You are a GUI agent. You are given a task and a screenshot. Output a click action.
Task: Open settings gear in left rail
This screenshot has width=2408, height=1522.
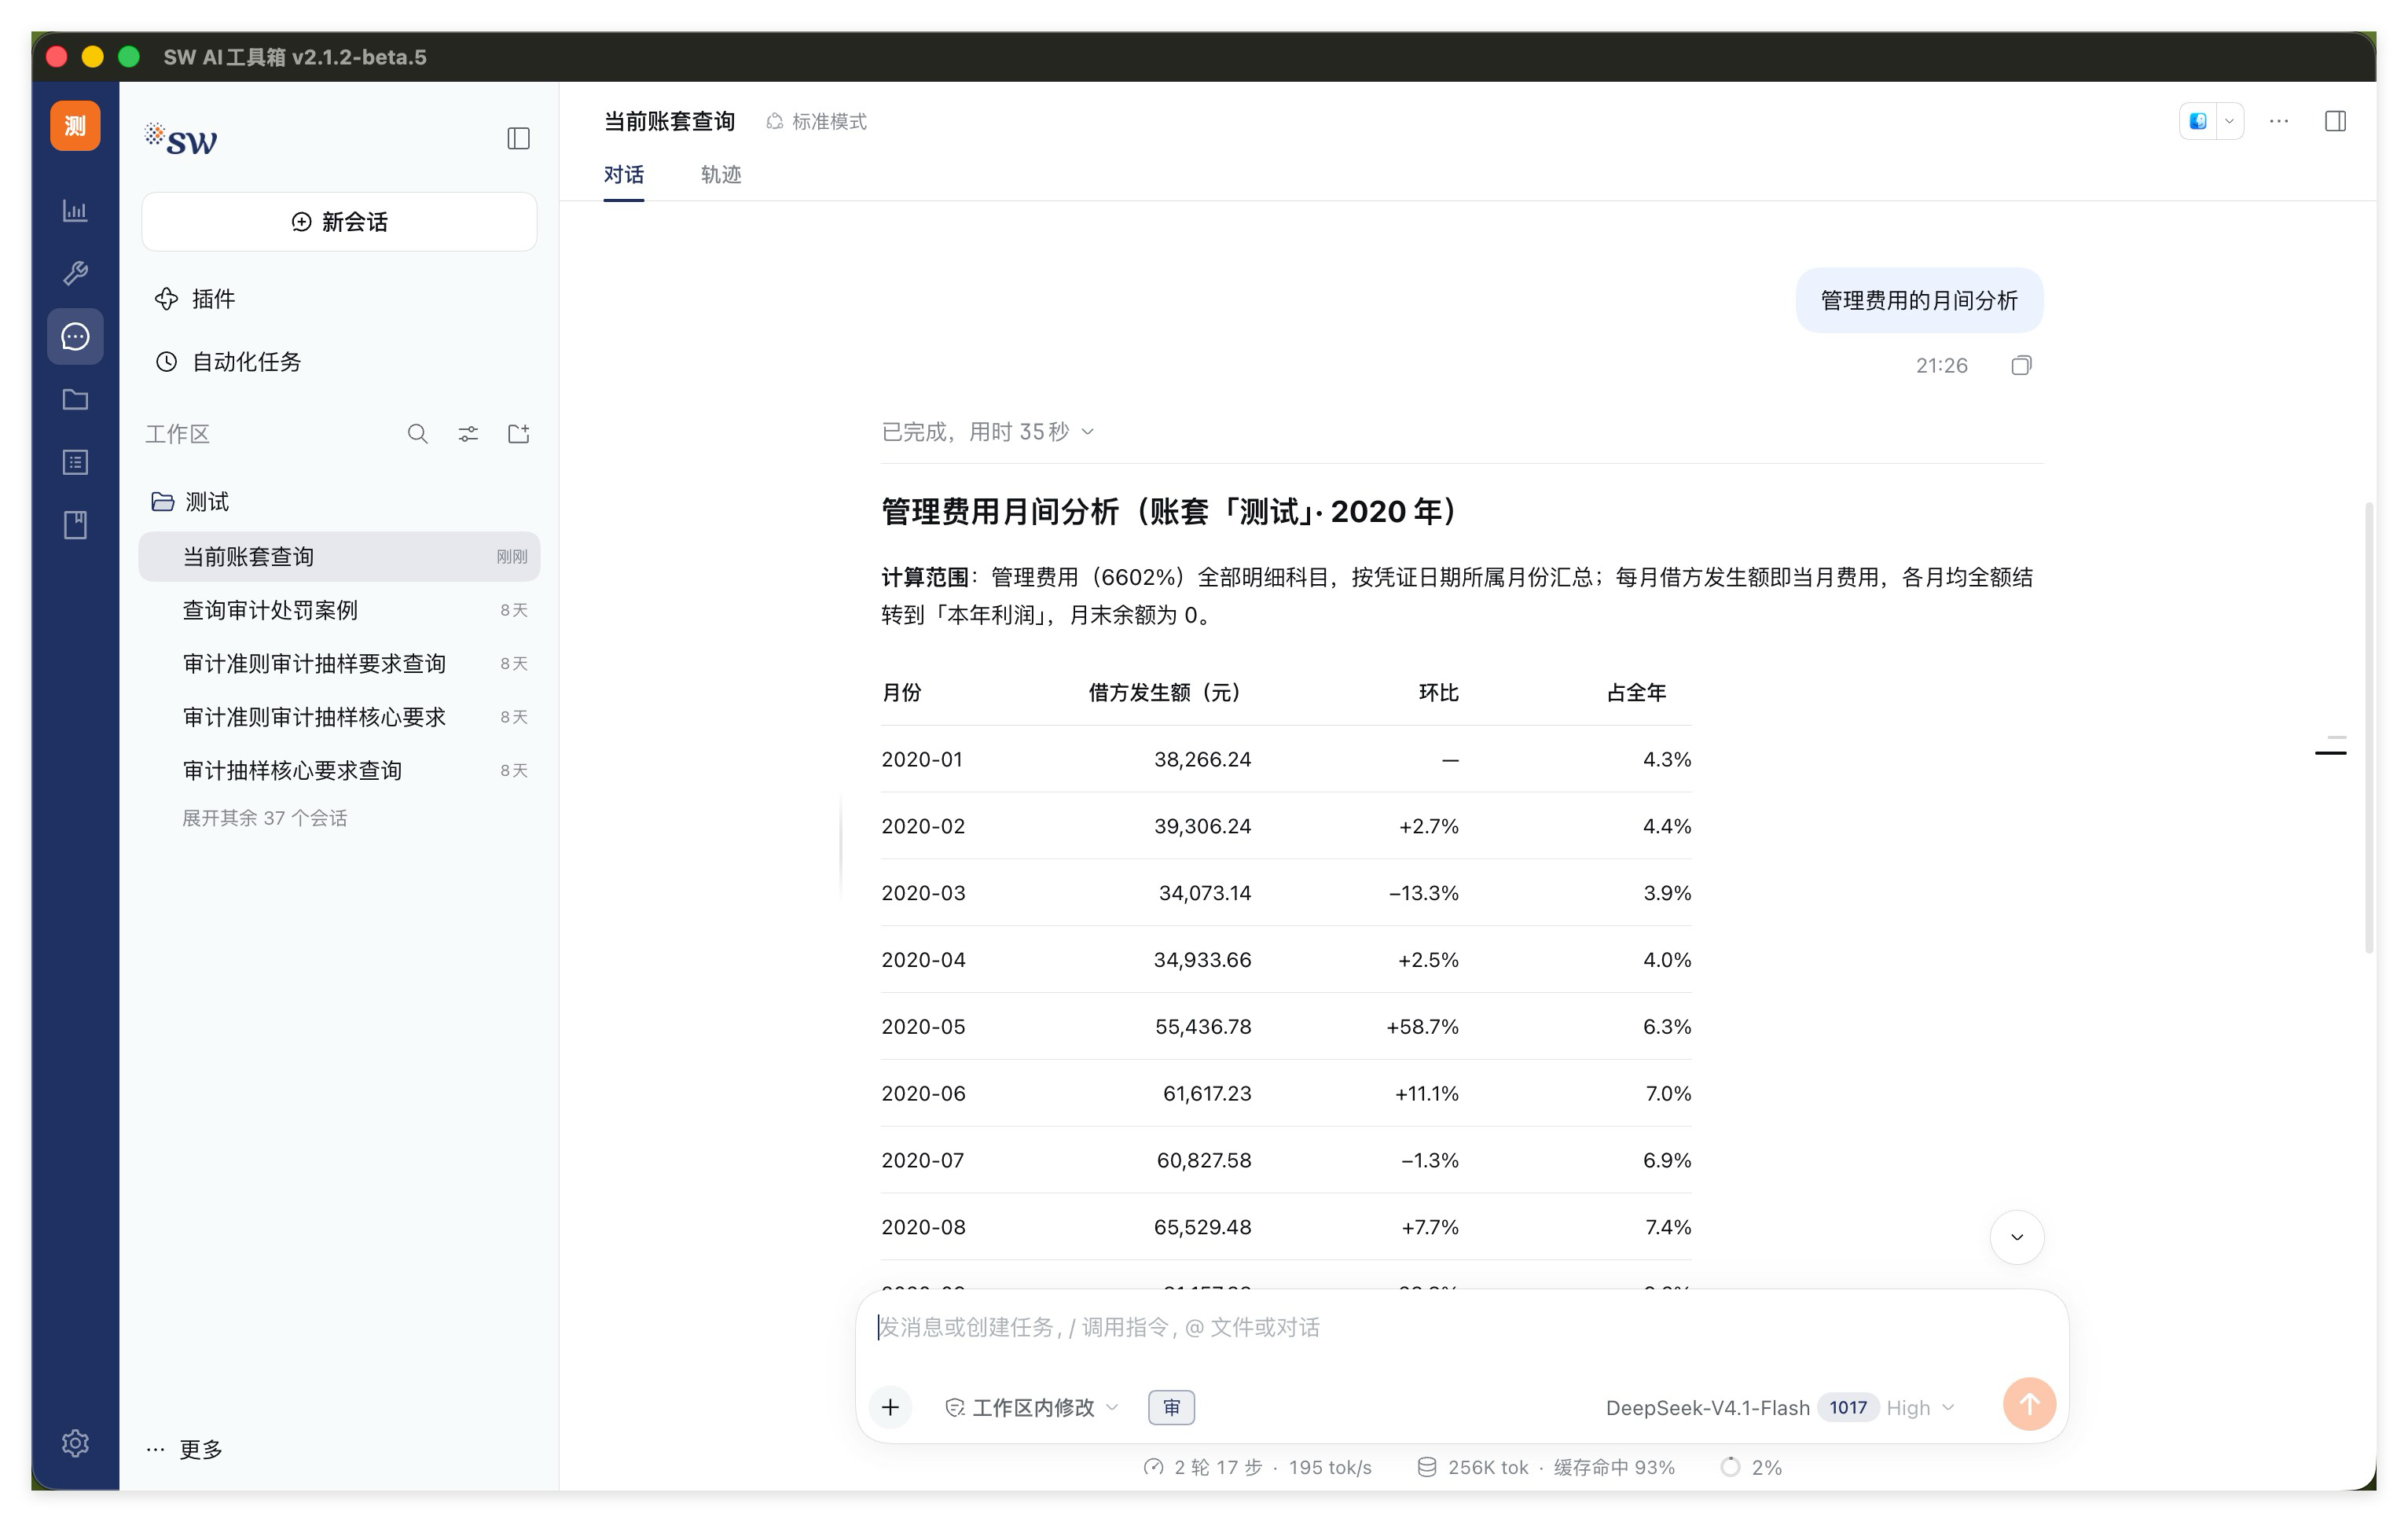pos(75,1442)
